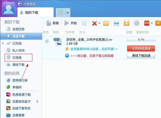161x118 pixels.
Task: Sort by the 类型 column header
Action: click(x=56, y=32)
